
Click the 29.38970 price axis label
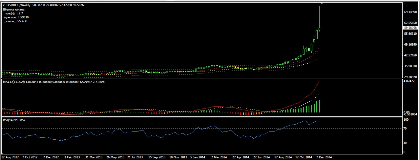410,77
